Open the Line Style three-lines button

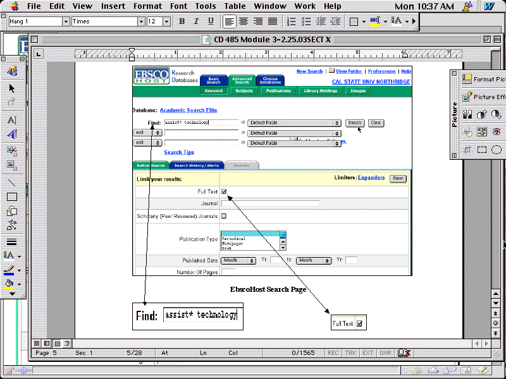(12, 242)
